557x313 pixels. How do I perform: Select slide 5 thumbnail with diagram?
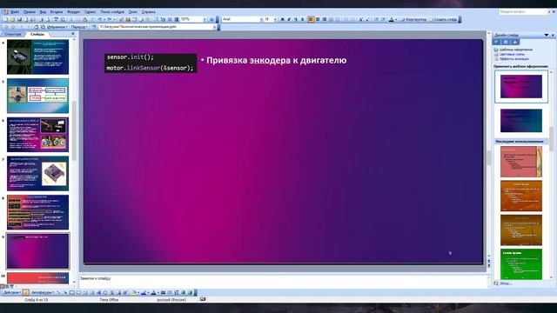tap(37, 96)
